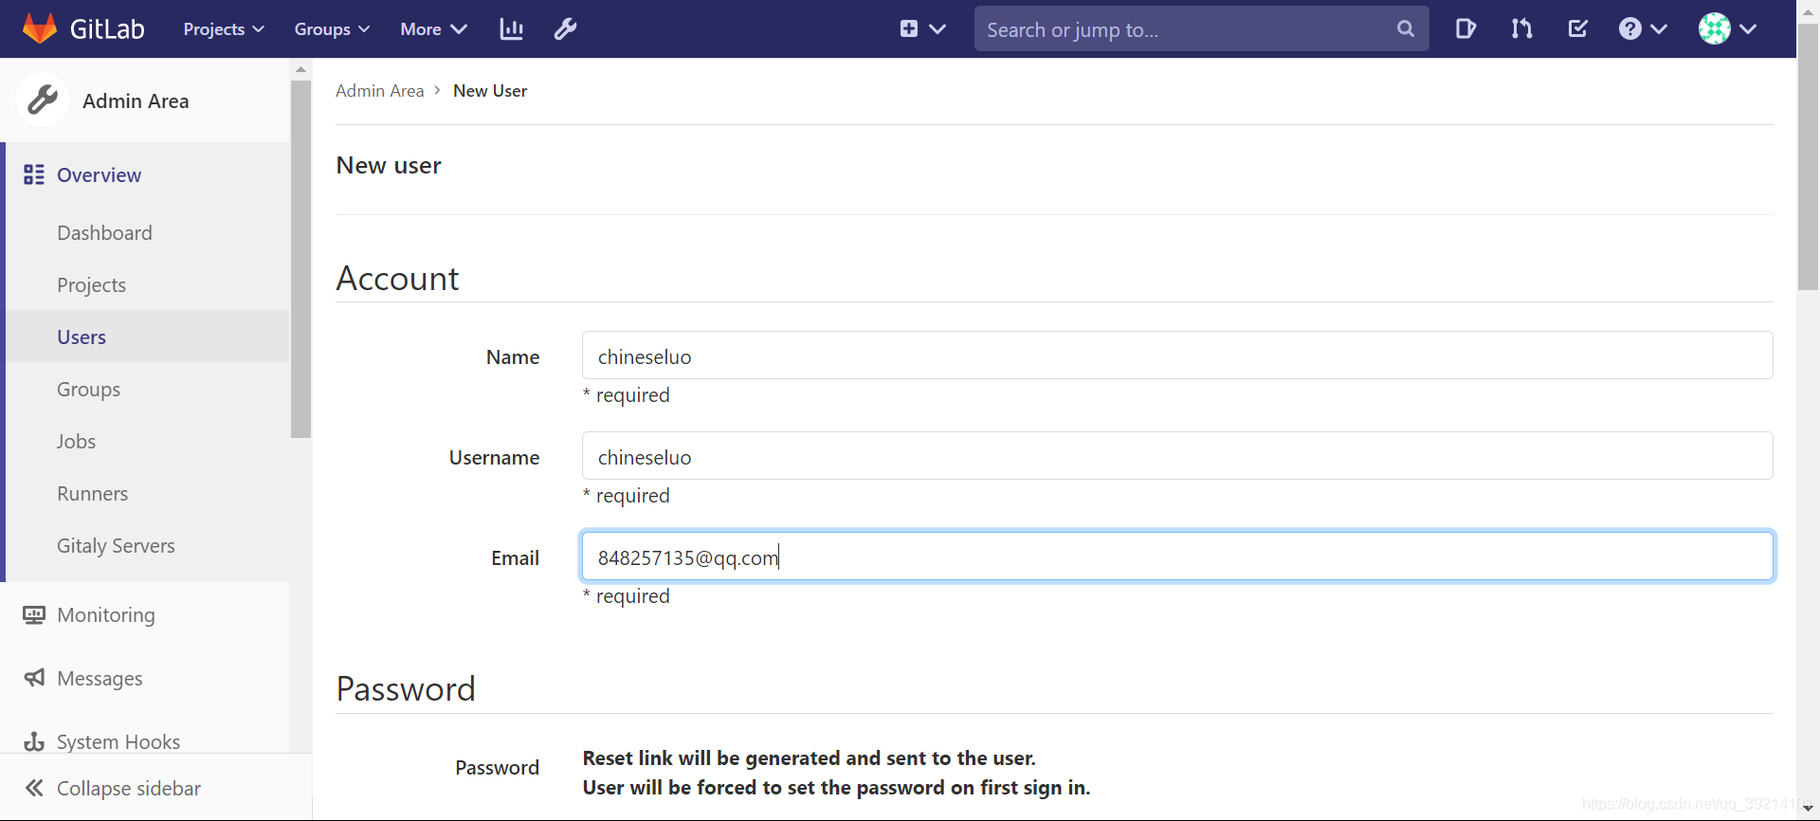
Task: Click the New User breadcrumb
Action: 490,91
